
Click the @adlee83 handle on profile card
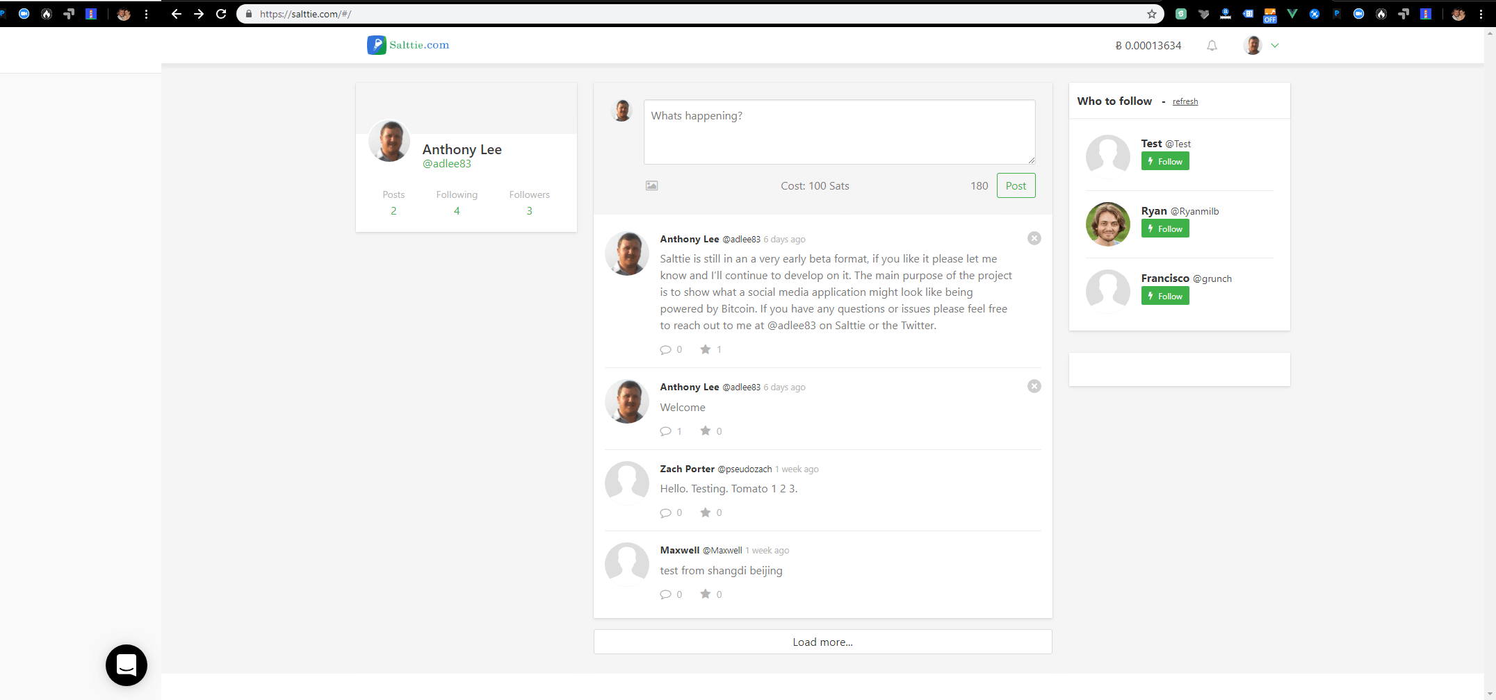pyautogui.click(x=447, y=164)
